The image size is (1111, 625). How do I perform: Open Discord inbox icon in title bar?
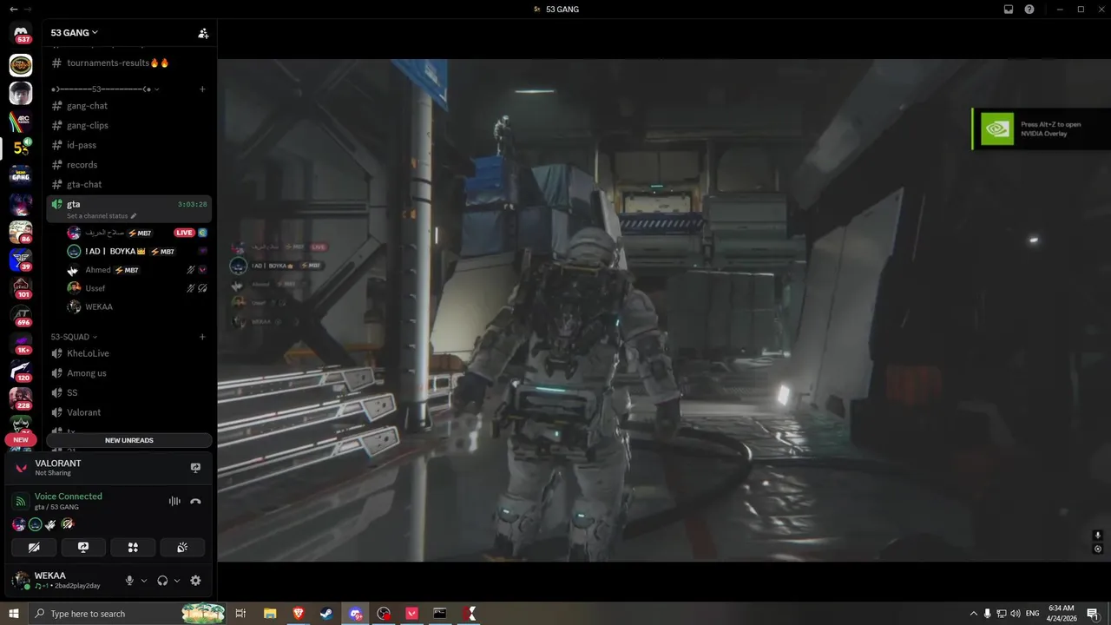(1009, 10)
